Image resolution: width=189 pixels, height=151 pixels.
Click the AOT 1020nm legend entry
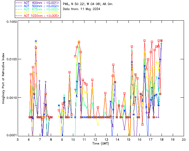point(38,16)
